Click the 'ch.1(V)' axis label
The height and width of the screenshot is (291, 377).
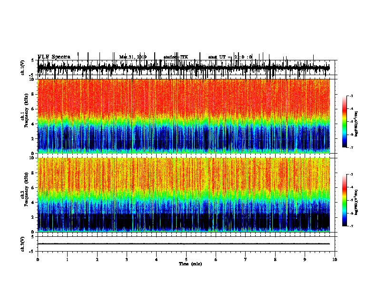[23, 68]
